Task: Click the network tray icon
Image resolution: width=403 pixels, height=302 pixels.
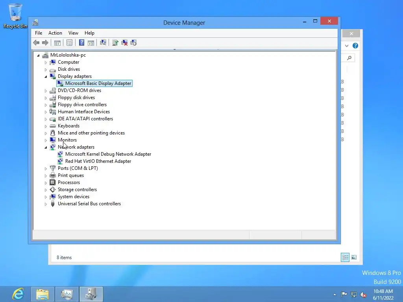Action: 354,295
